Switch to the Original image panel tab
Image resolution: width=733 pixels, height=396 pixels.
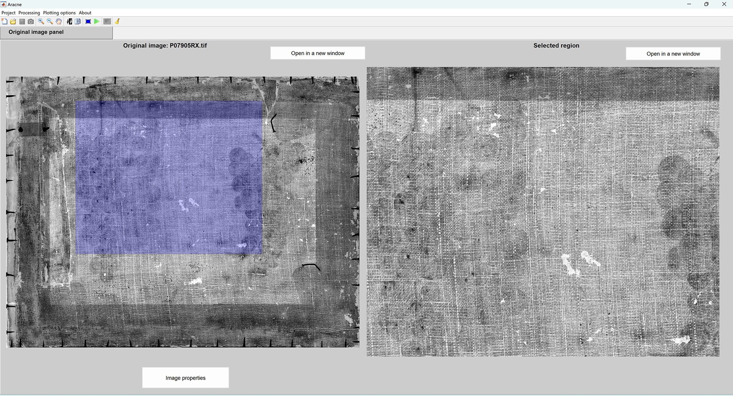[57, 32]
